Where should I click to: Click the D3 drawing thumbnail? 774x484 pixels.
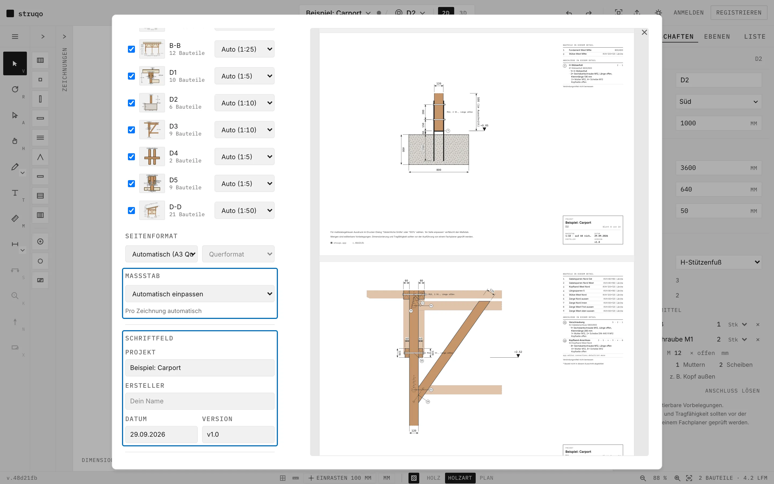(x=152, y=130)
